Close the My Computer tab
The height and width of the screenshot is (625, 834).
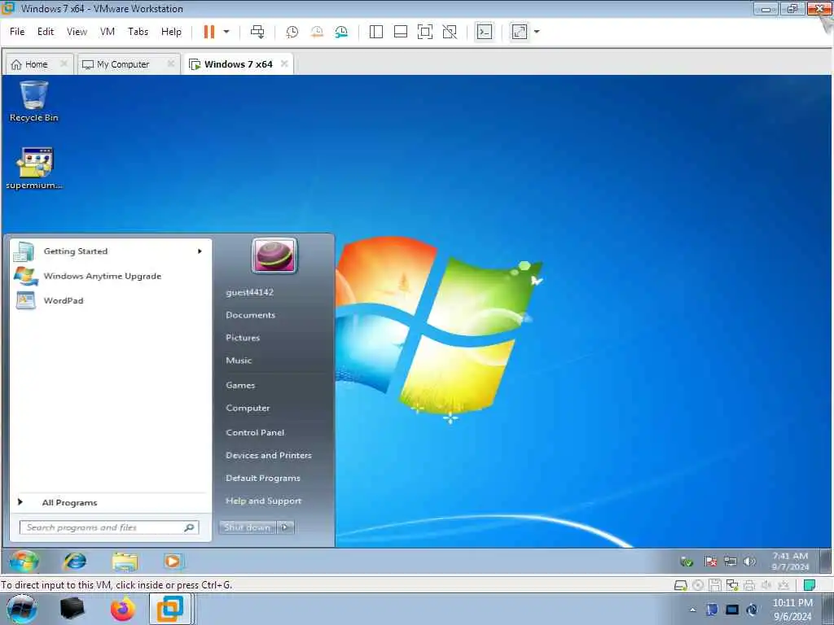[x=171, y=63]
